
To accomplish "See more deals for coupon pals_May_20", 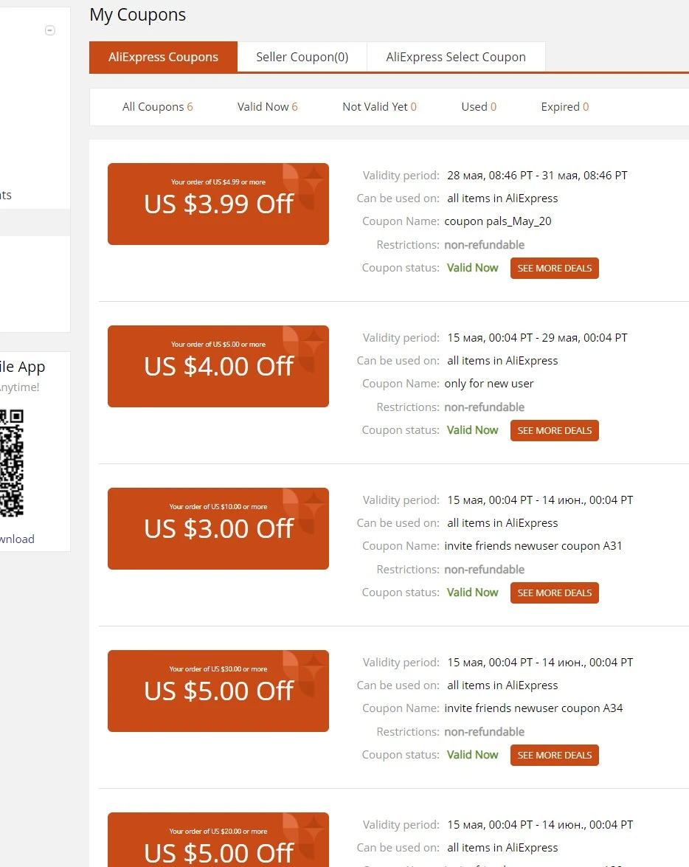I will [x=555, y=268].
